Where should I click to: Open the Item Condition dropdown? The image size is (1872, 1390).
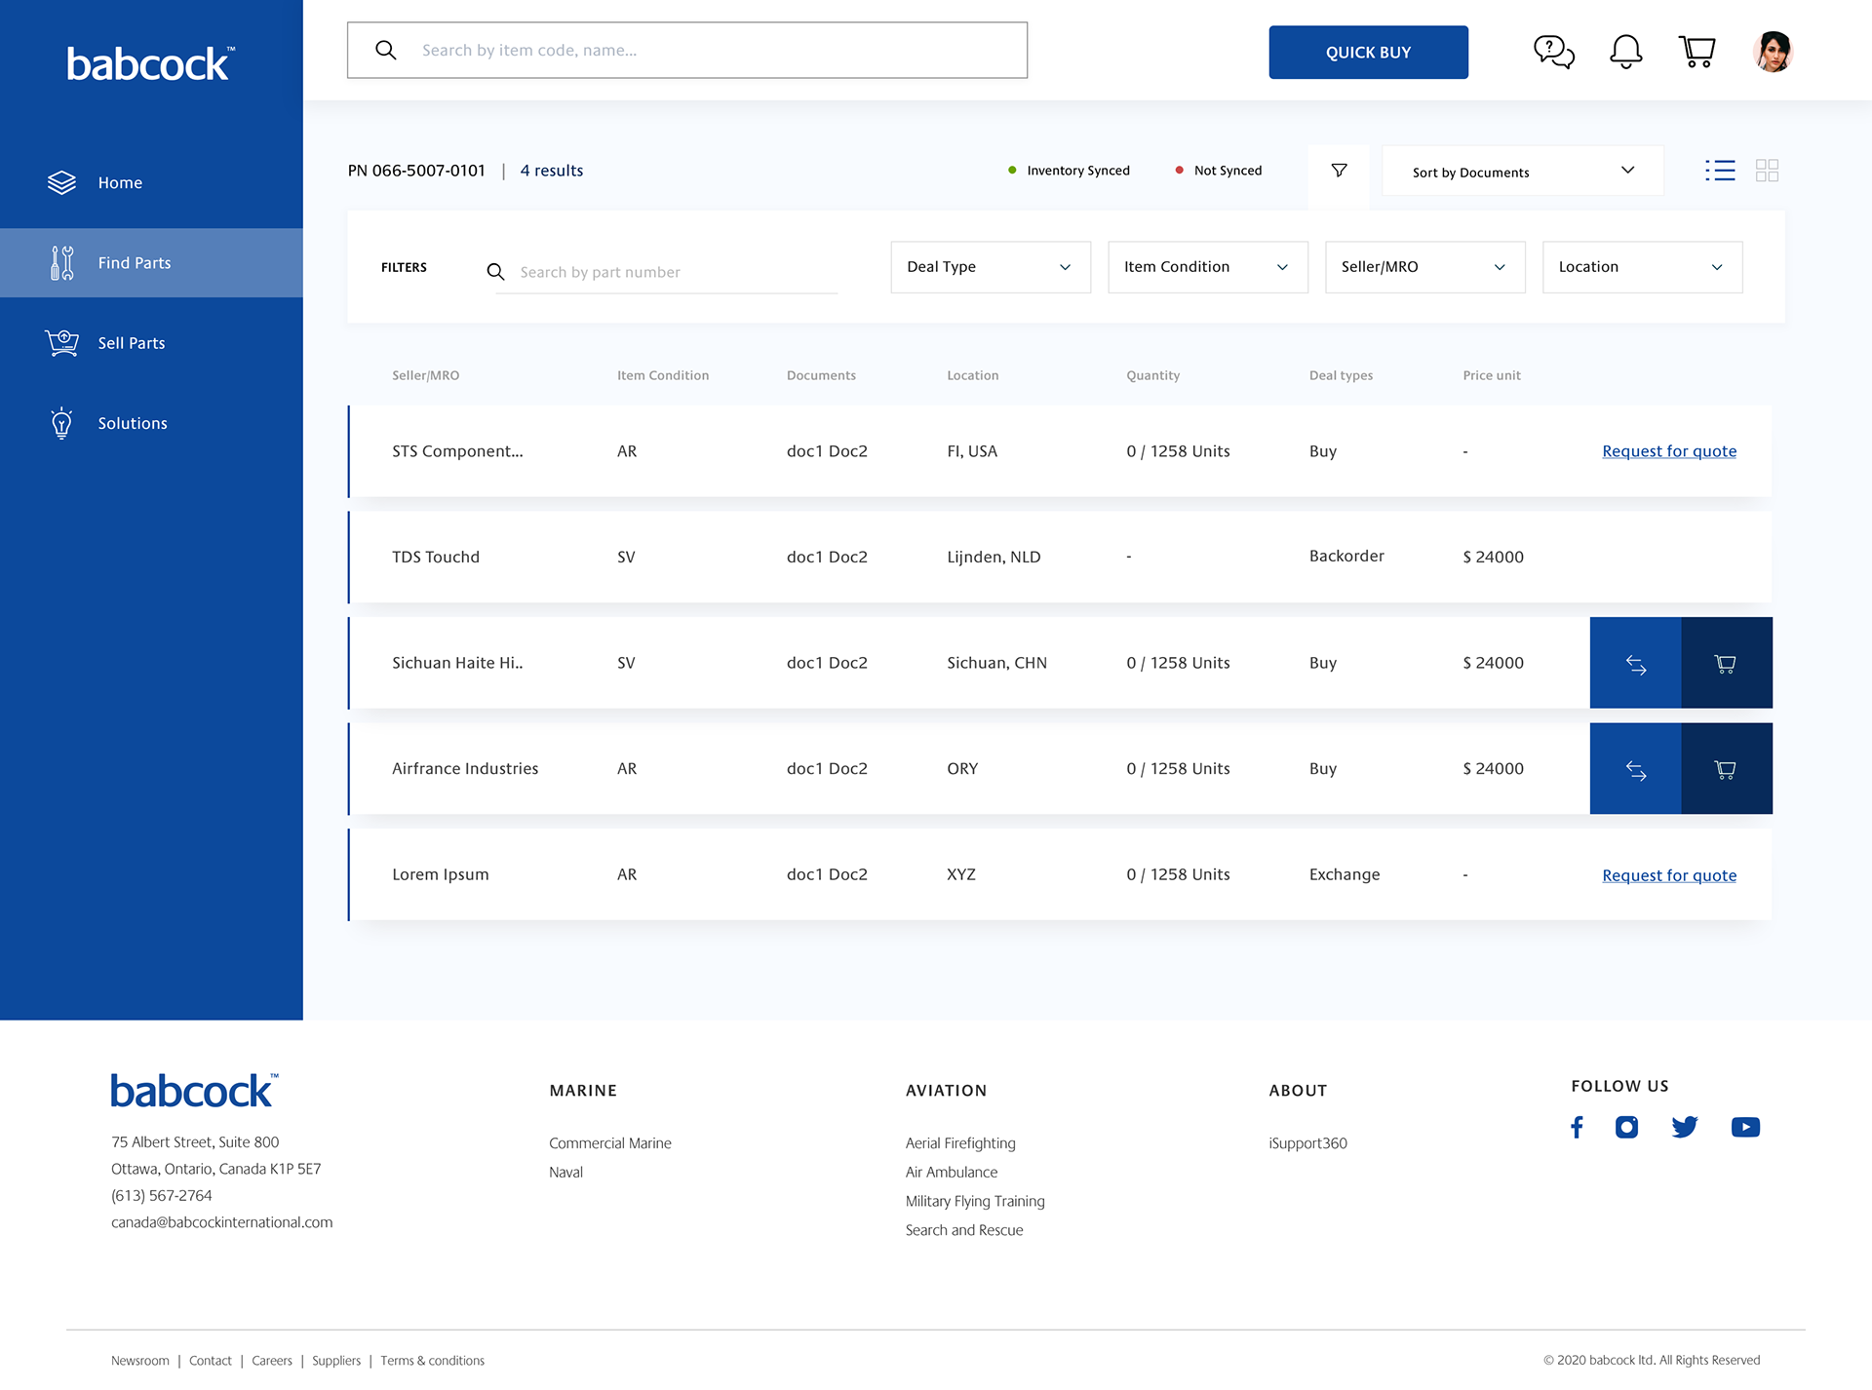pos(1207,267)
